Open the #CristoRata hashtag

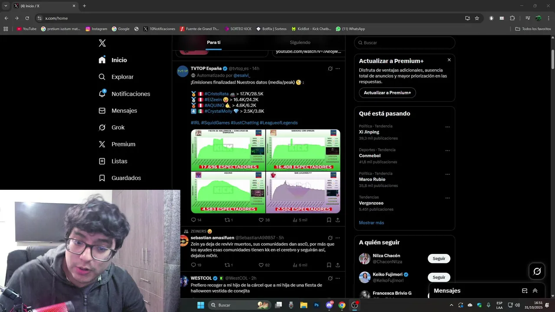[x=216, y=94]
